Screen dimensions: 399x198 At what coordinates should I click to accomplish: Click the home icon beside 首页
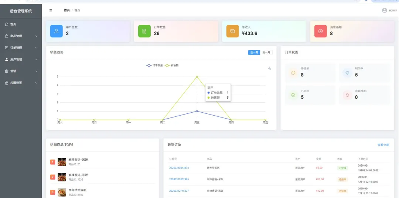coord(7,24)
